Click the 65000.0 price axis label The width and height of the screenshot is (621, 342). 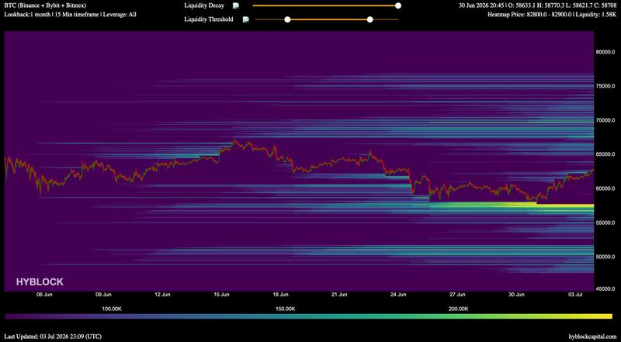pyautogui.click(x=605, y=154)
